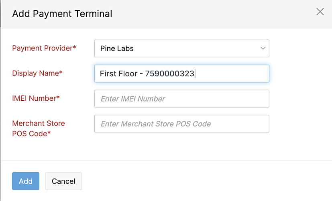The image size is (332, 201).
Task: Click the Enter IMEI Number placeholder
Action: (133, 99)
